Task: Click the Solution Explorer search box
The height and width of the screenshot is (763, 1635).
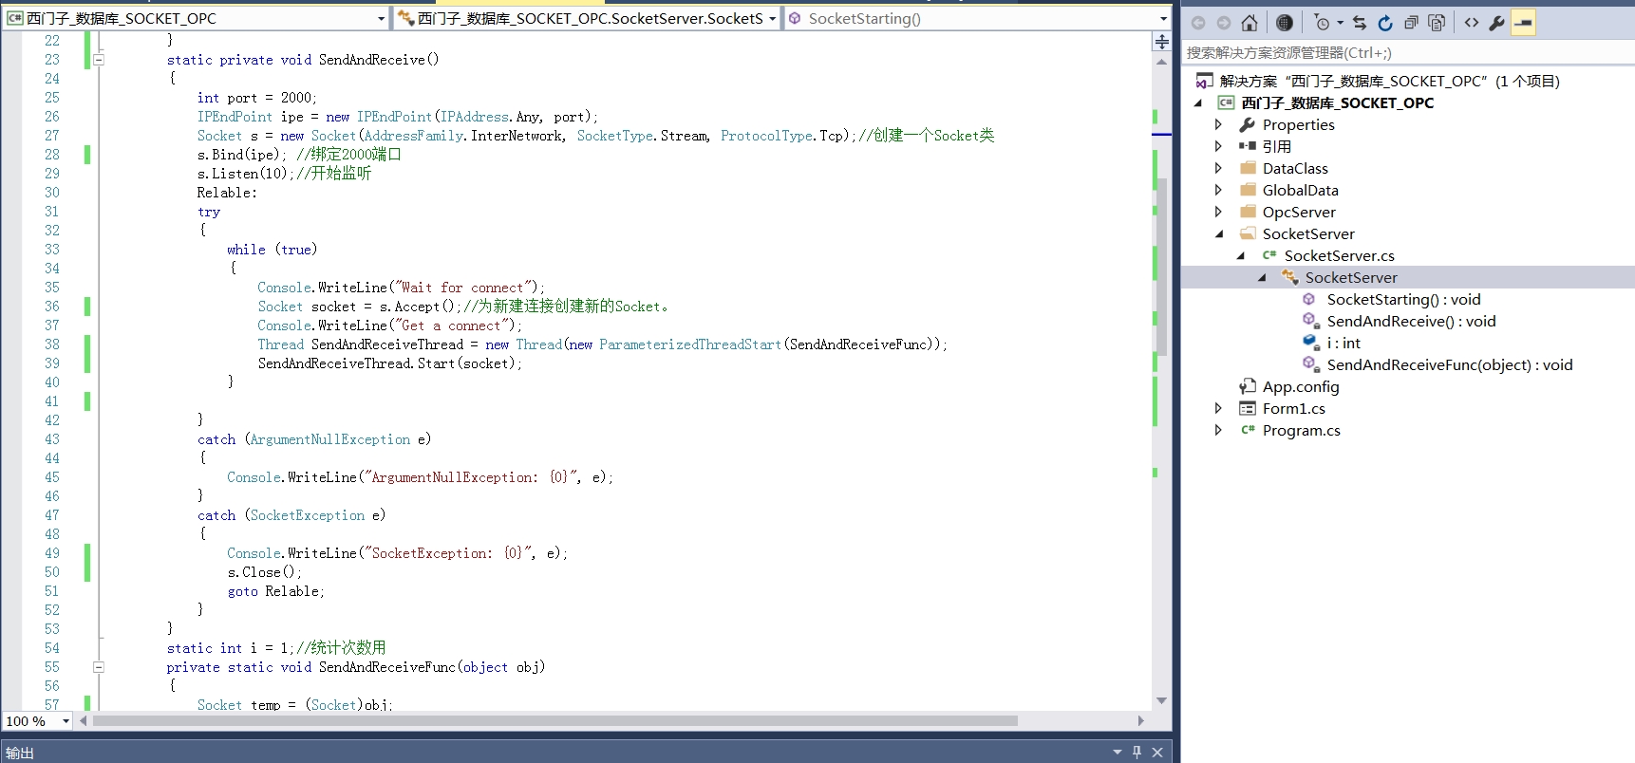Action: coord(1408,52)
